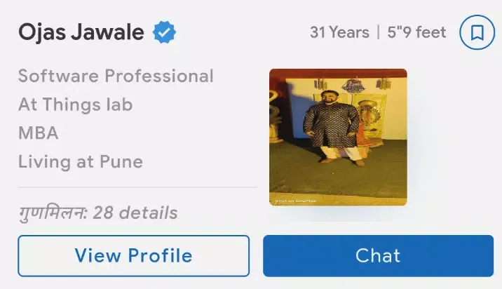Click the Living at Pune location
502x289 pixels.
point(81,162)
